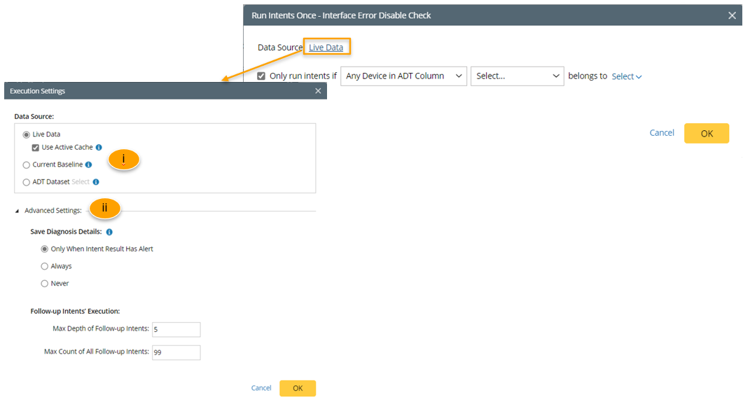Click the Max Depth of Follow-up Intents field

tap(176, 330)
